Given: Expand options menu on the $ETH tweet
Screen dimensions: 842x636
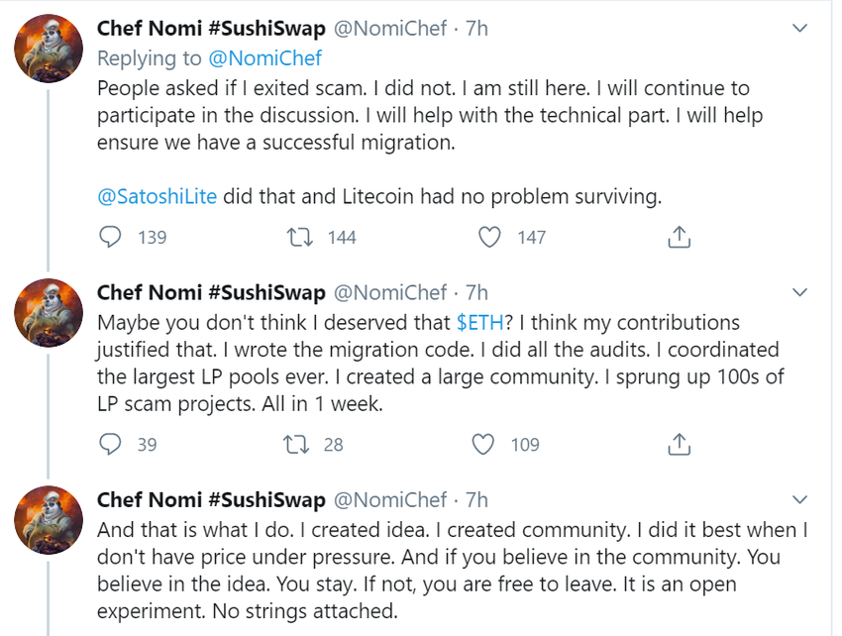Looking at the screenshot, I should click(800, 293).
